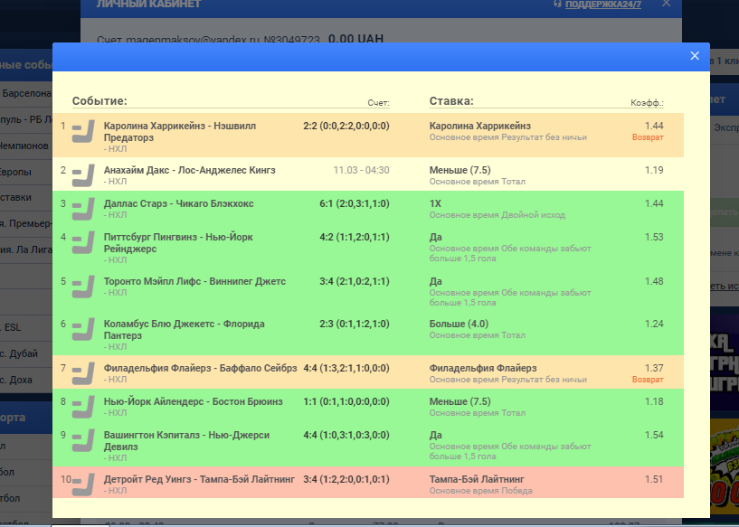Screen dimensions: 739x527
Task: Click hockey icon for Нью-Йорк Айлендерс match
Action: pyautogui.click(x=83, y=407)
